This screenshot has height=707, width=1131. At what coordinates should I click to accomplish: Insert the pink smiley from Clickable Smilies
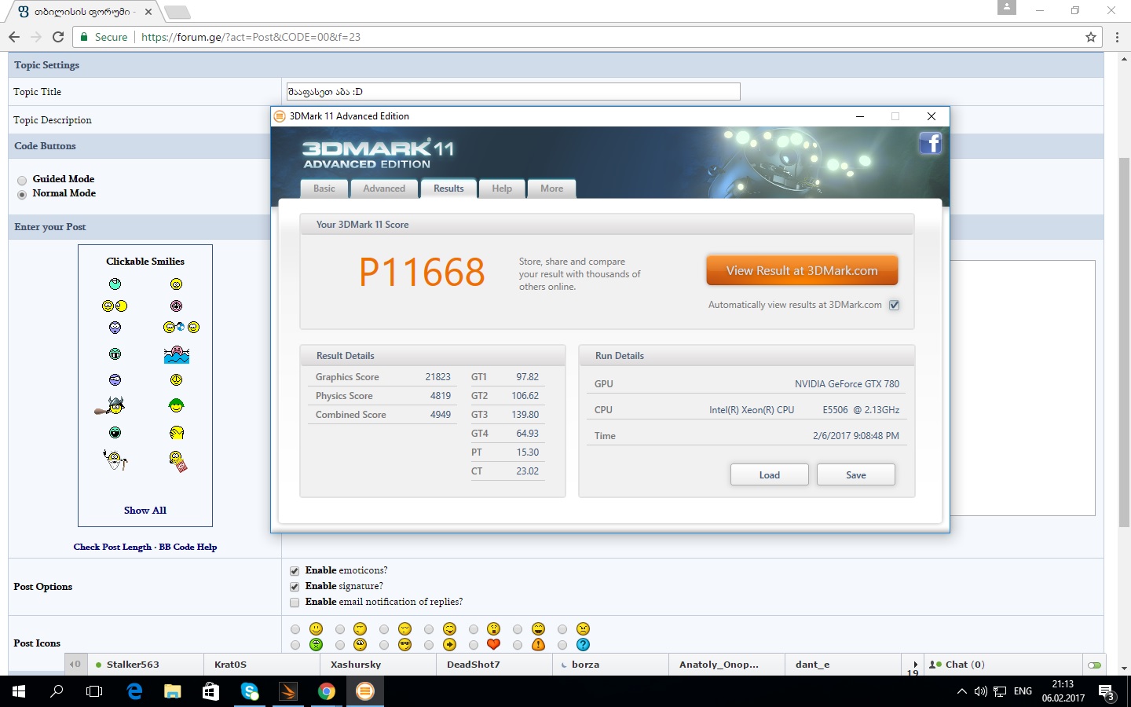tap(176, 306)
